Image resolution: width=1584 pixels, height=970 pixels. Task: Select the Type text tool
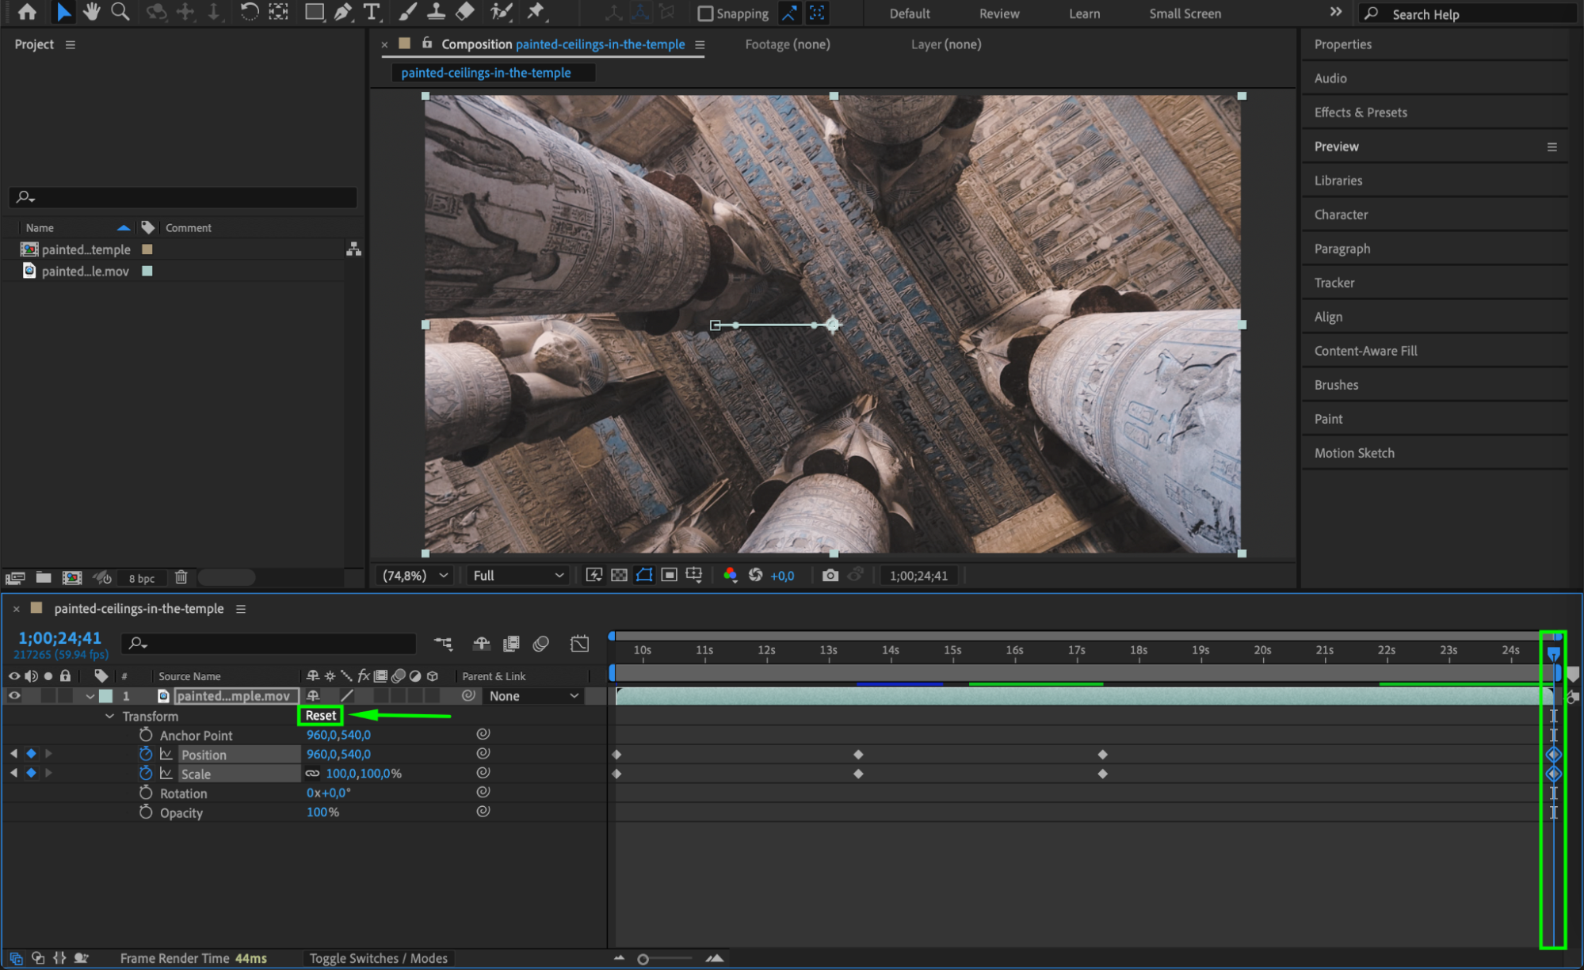pos(371,12)
